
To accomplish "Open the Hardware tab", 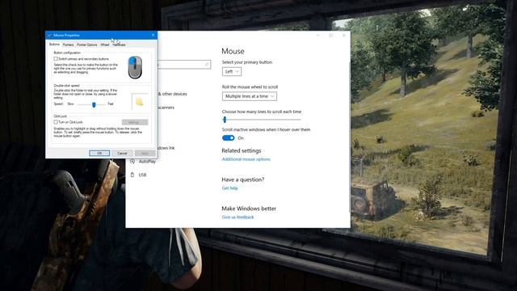I will 119,44.
